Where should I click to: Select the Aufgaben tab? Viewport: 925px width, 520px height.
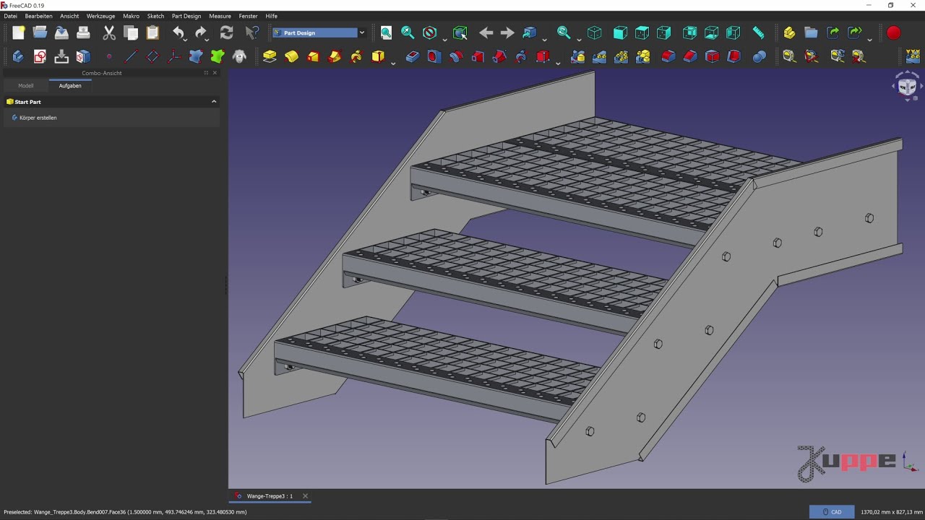[70, 86]
